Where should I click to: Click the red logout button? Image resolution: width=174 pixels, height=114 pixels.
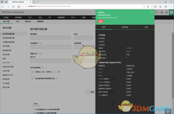[101, 21]
